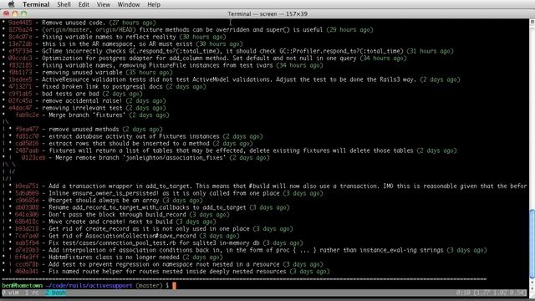Screen dimensions: 535x301
Task: Click commit 'fixing variable names to reflect reality'
Action: (x=109, y=37)
